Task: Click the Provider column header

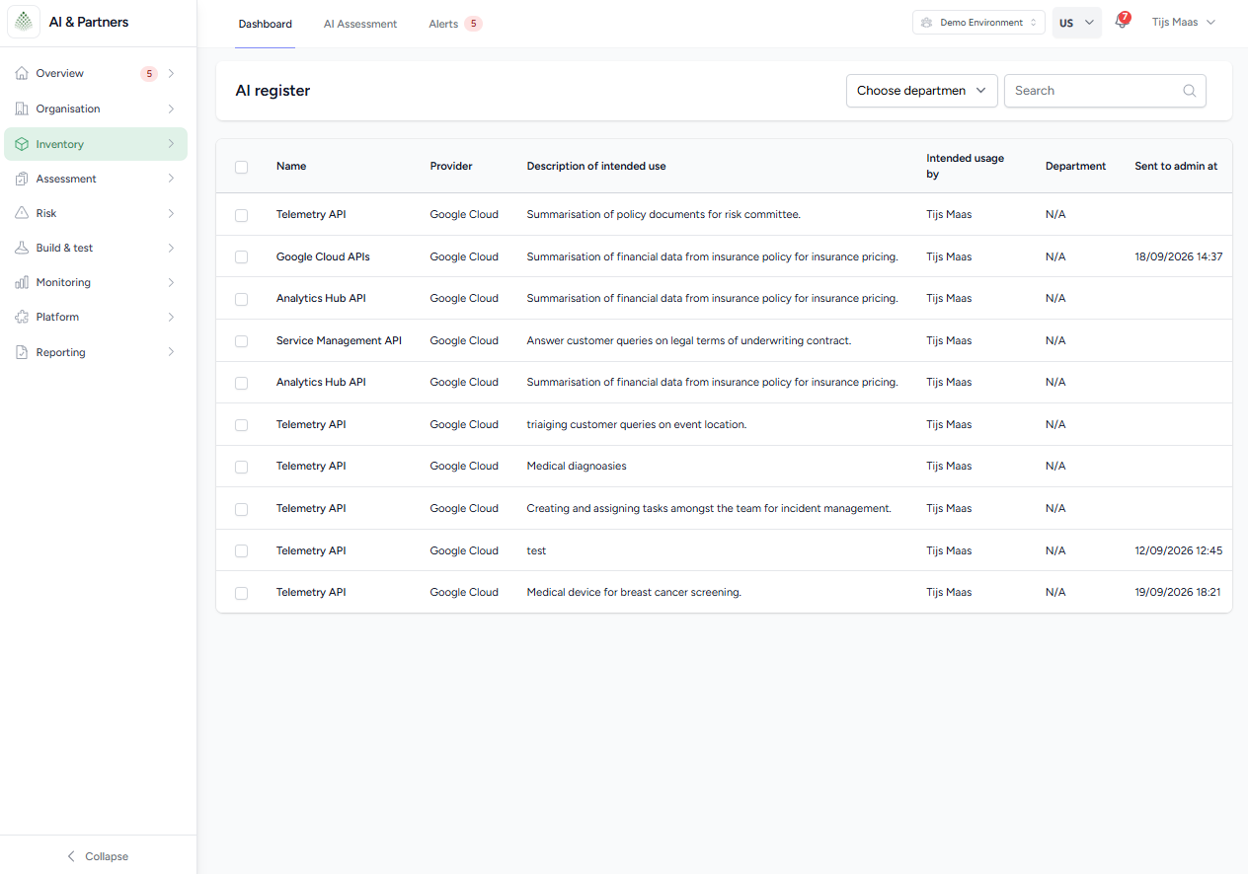Action: pyautogui.click(x=451, y=166)
